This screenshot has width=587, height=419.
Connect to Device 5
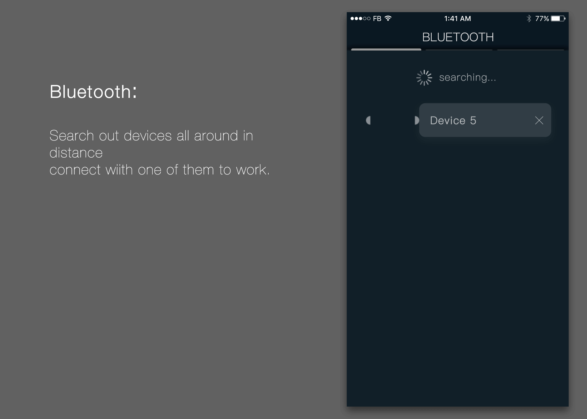coord(485,120)
